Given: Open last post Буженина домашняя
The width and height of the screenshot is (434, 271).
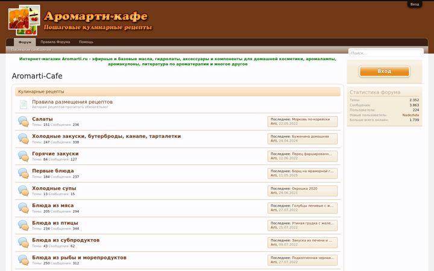Looking at the screenshot, I should (x=310, y=136).
